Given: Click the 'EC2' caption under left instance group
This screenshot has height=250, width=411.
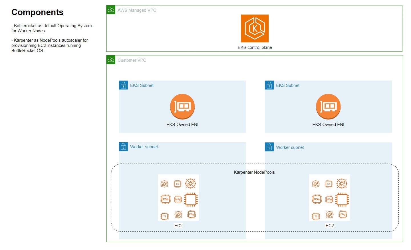Looking at the screenshot, I should [x=178, y=226].
